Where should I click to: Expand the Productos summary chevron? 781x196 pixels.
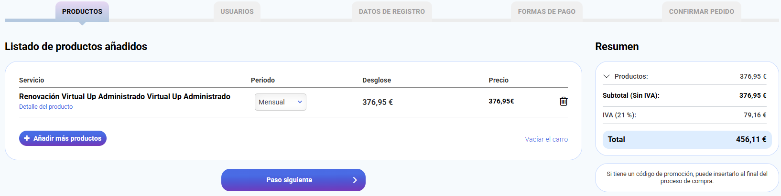(x=607, y=76)
